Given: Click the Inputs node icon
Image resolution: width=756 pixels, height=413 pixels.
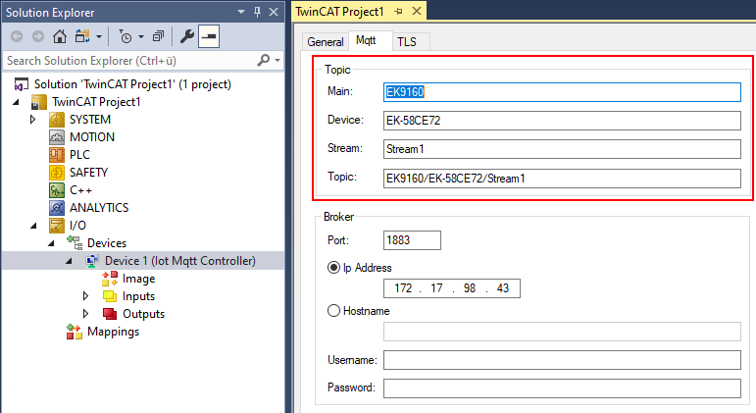Looking at the screenshot, I should [x=110, y=296].
